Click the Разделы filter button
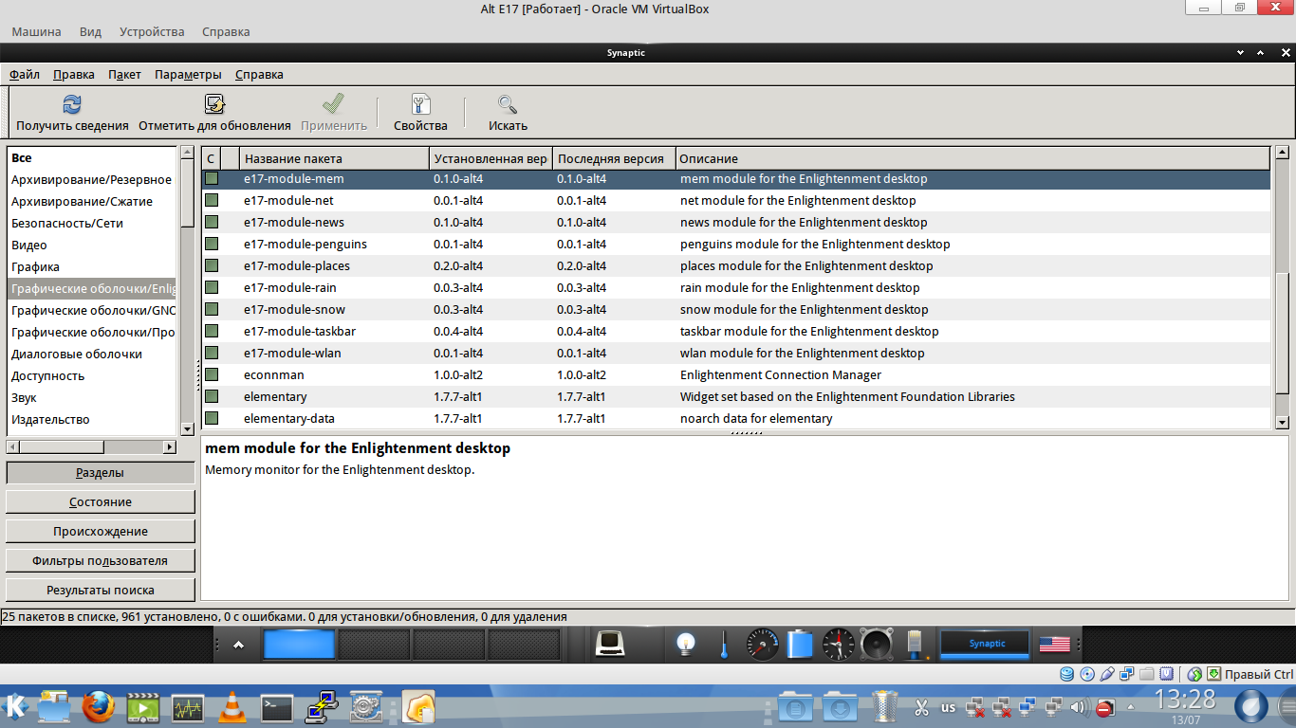The height and width of the screenshot is (728, 1296). point(101,472)
